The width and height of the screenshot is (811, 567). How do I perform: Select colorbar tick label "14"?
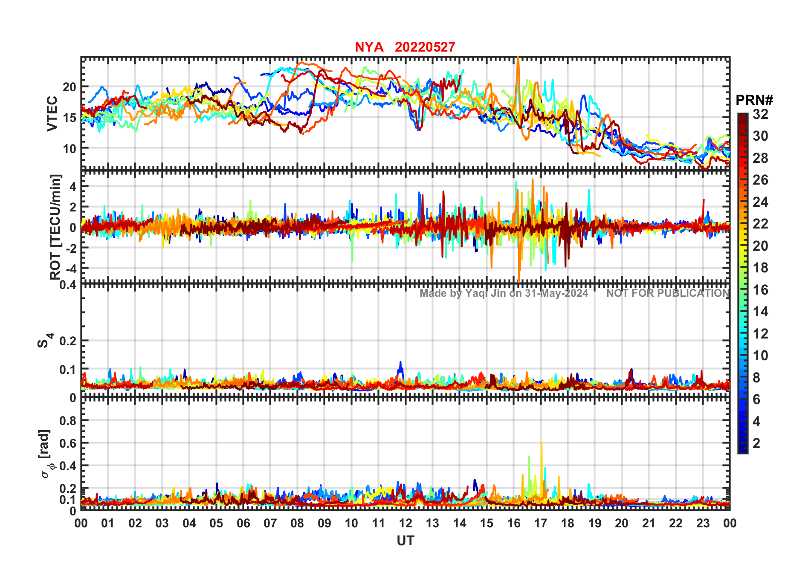760,312
